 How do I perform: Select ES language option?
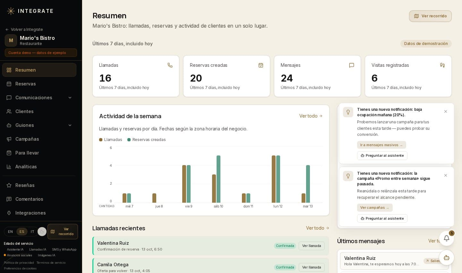tap(22, 232)
